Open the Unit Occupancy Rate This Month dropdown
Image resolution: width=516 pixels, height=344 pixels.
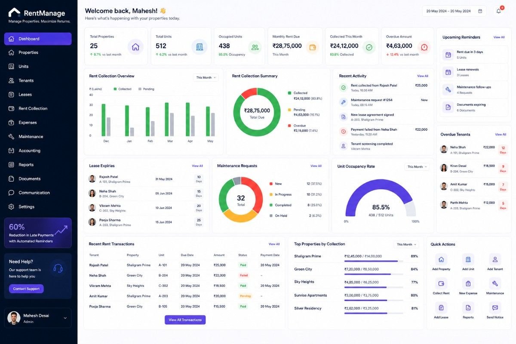(x=417, y=167)
